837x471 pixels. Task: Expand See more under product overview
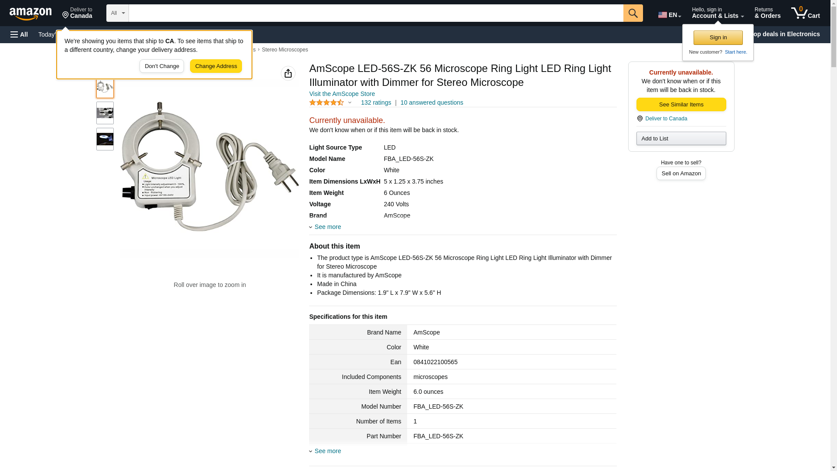[x=327, y=227]
